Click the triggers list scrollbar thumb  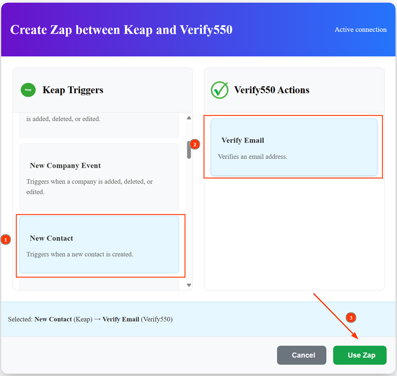[x=189, y=150]
